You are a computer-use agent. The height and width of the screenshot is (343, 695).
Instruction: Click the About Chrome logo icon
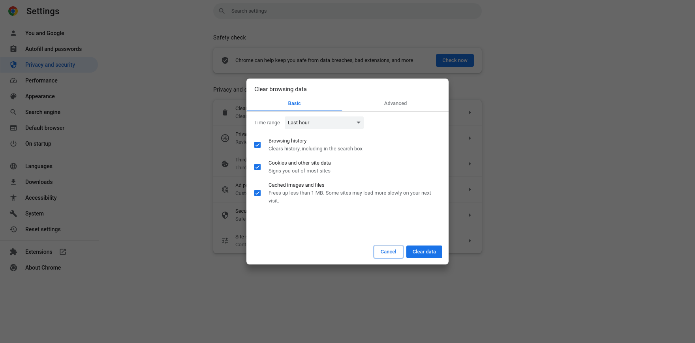point(13,268)
